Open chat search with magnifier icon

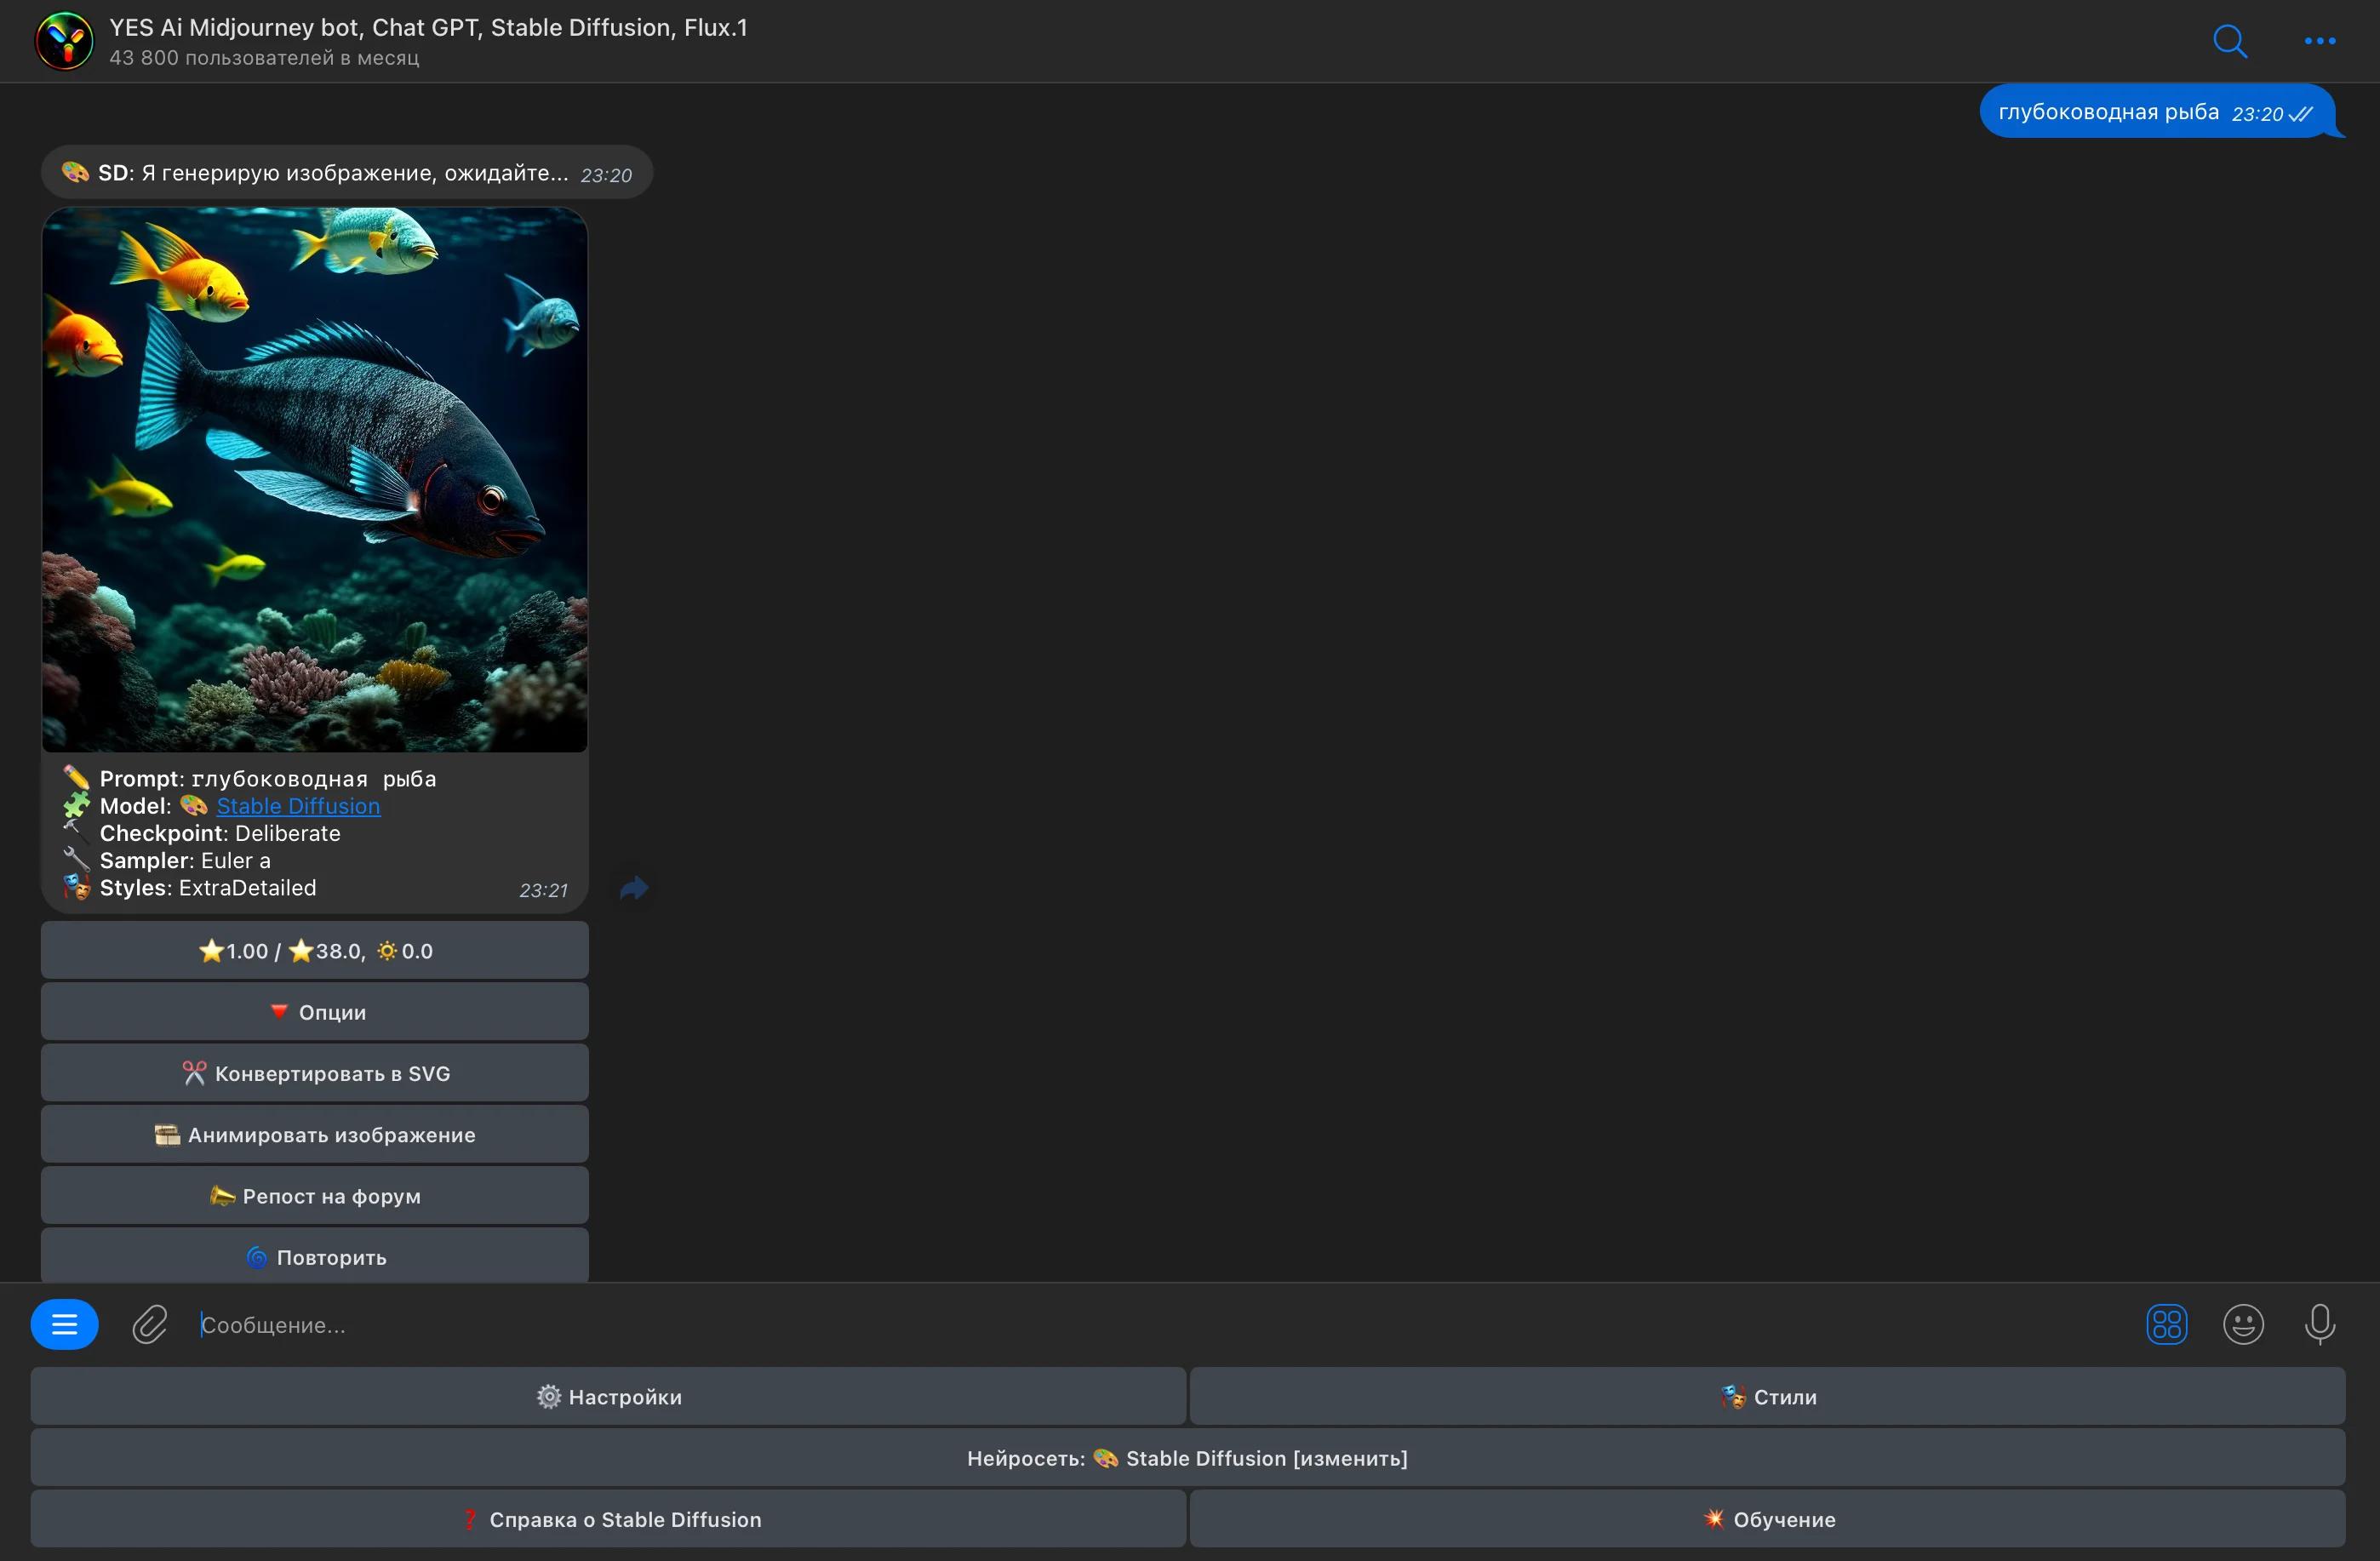[2230, 41]
